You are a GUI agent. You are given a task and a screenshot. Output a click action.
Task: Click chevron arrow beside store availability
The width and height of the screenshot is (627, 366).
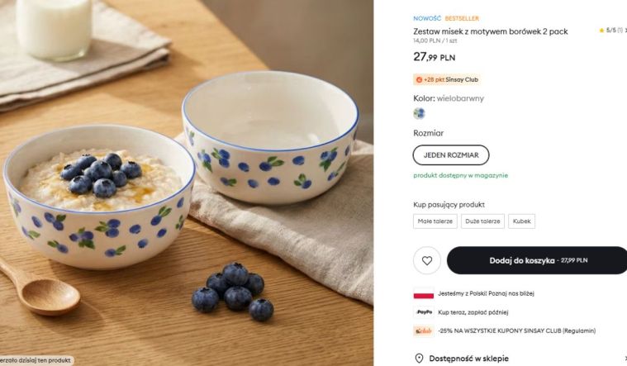tap(625, 359)
